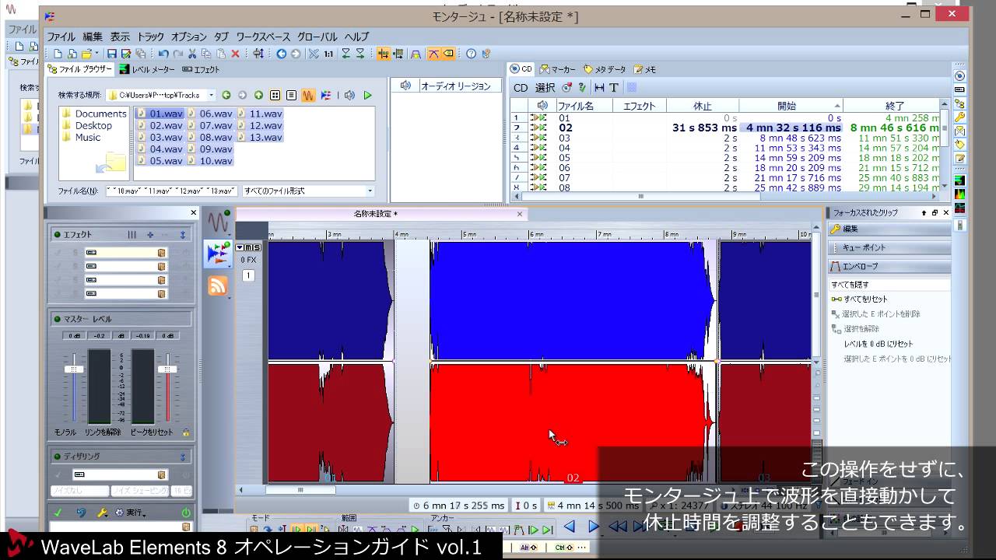Click right master level fader handle
This screenshot has height=560, width=996.
pos(167,369)
